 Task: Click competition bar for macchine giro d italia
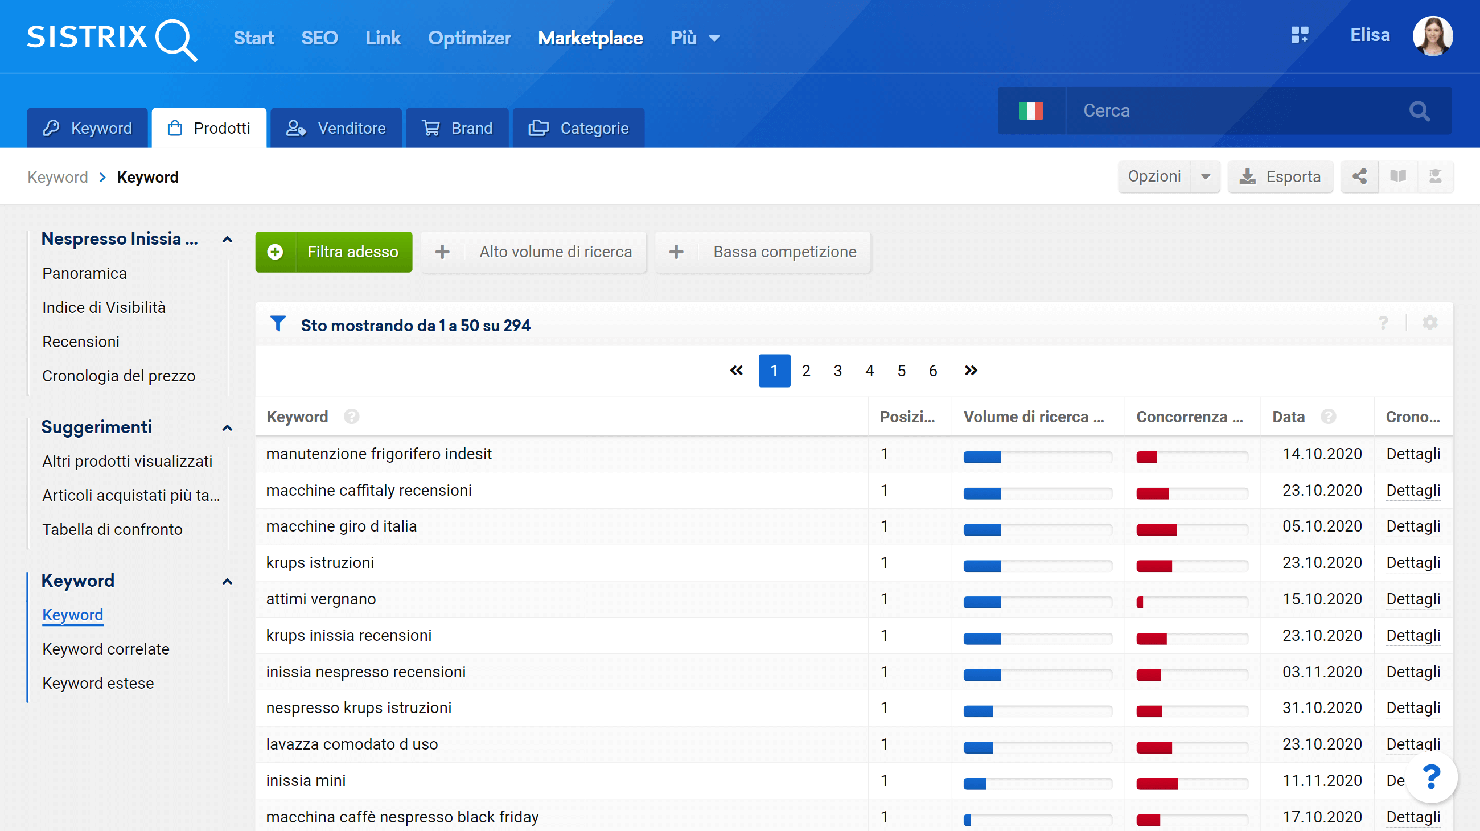1191,530
